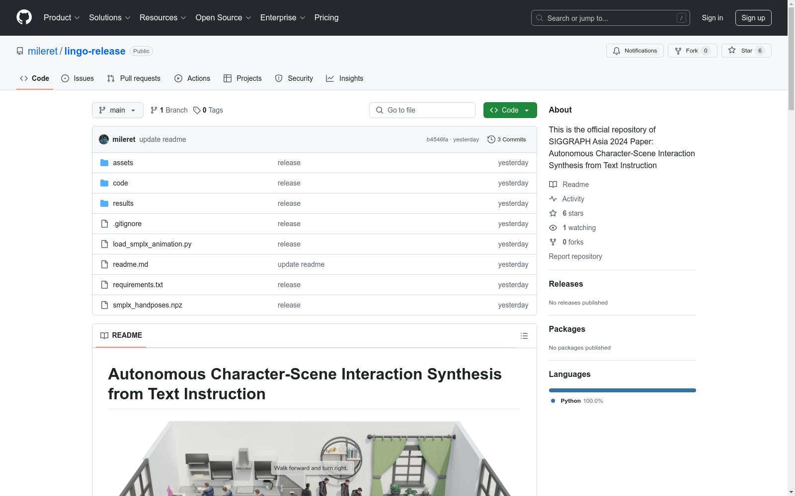Screen dimensions: 795x496
Task: Click the commits history clock icon
Action: click(491, 139)
